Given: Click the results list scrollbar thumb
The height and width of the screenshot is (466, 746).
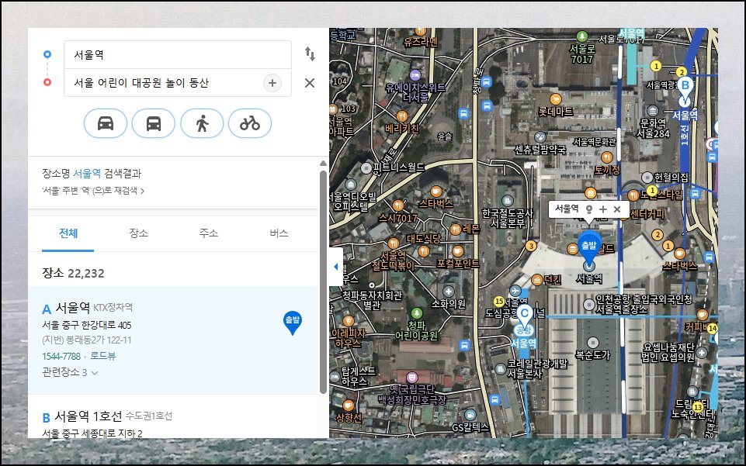Looking at the screenshot, I should coord(323,282).
